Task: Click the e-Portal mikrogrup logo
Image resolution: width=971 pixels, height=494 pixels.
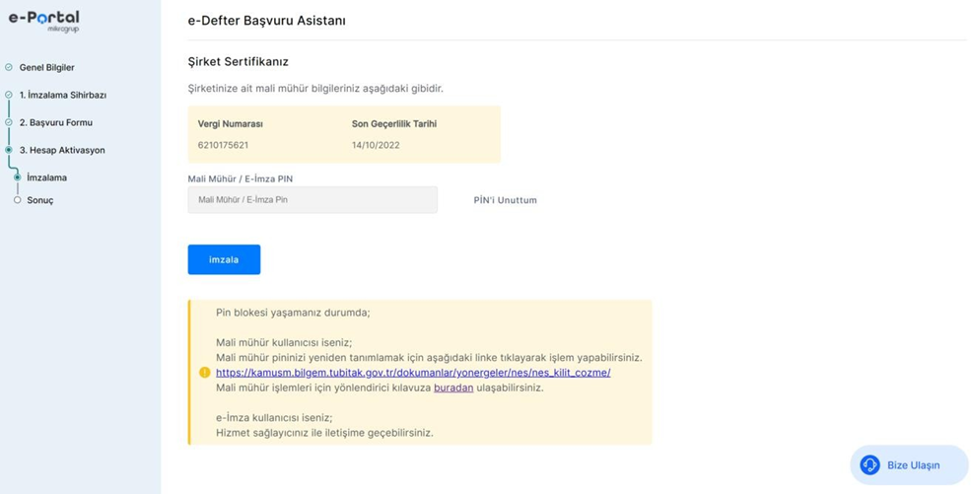Action: coord(43,21)
